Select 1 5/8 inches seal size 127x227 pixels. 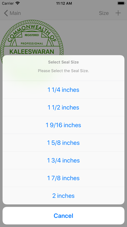(63, 143)
